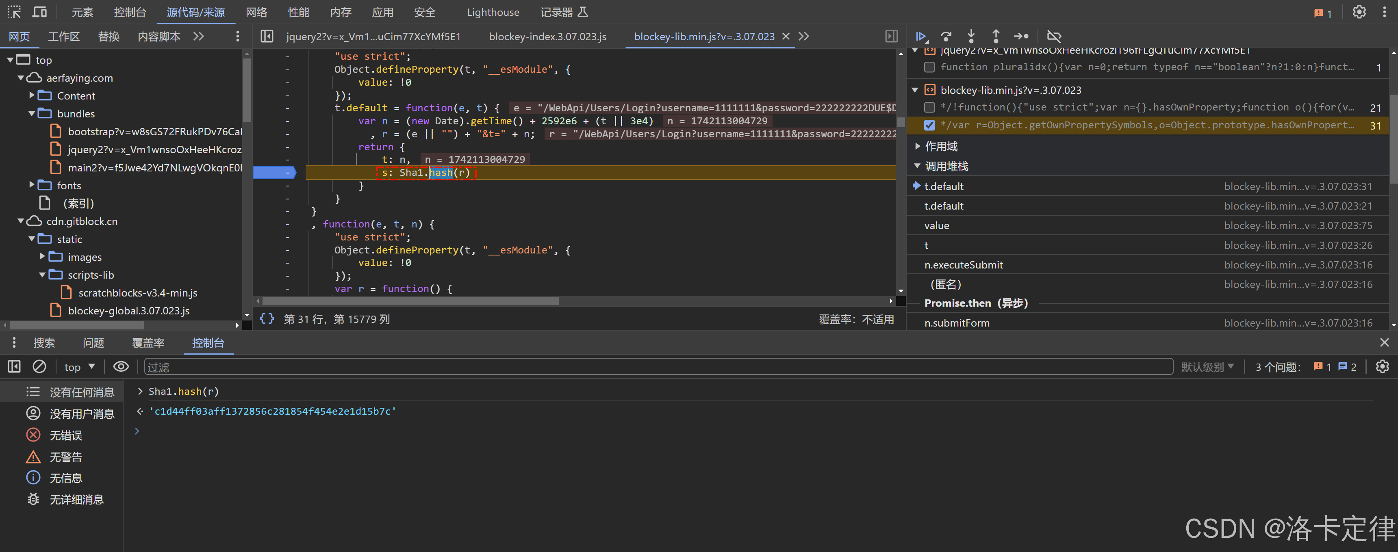Image resolution: width=1398 pixels, height=552 pixels.
Task: Click the inspect element picker icon
Action: (14, 12)
